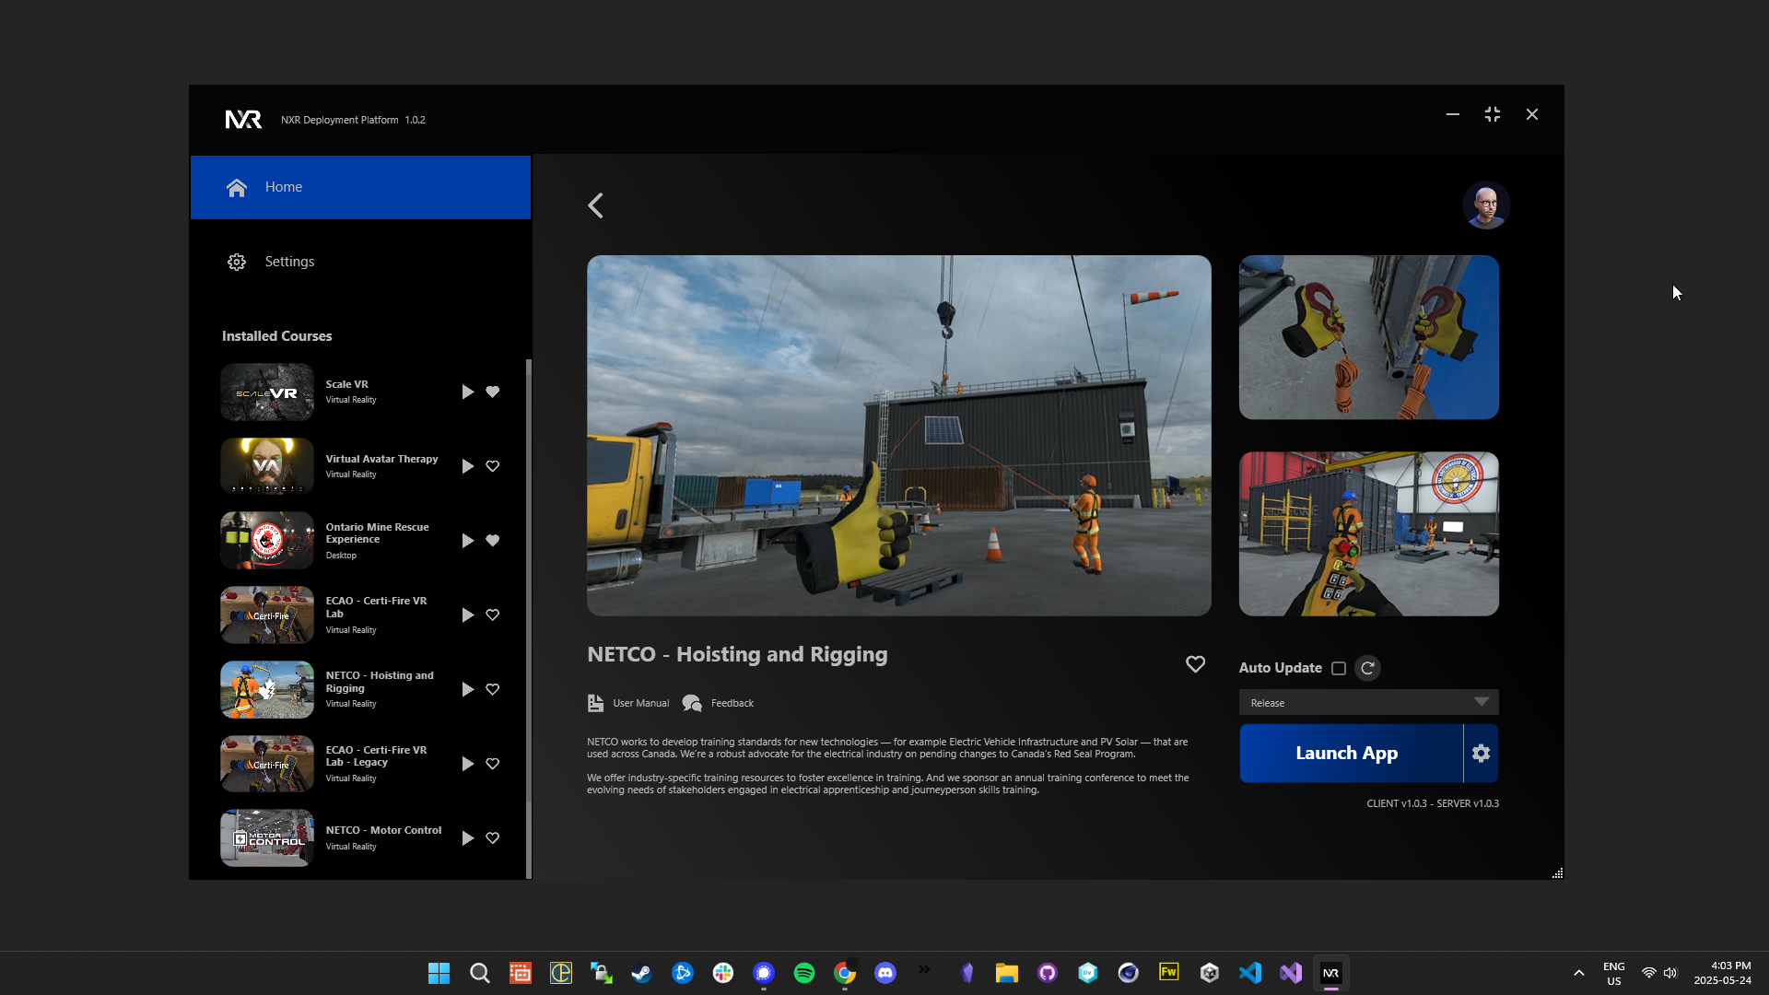Open the Release branch dropdown
The width and height of the screenshot is (1769, 995).
click(1368, 702)
